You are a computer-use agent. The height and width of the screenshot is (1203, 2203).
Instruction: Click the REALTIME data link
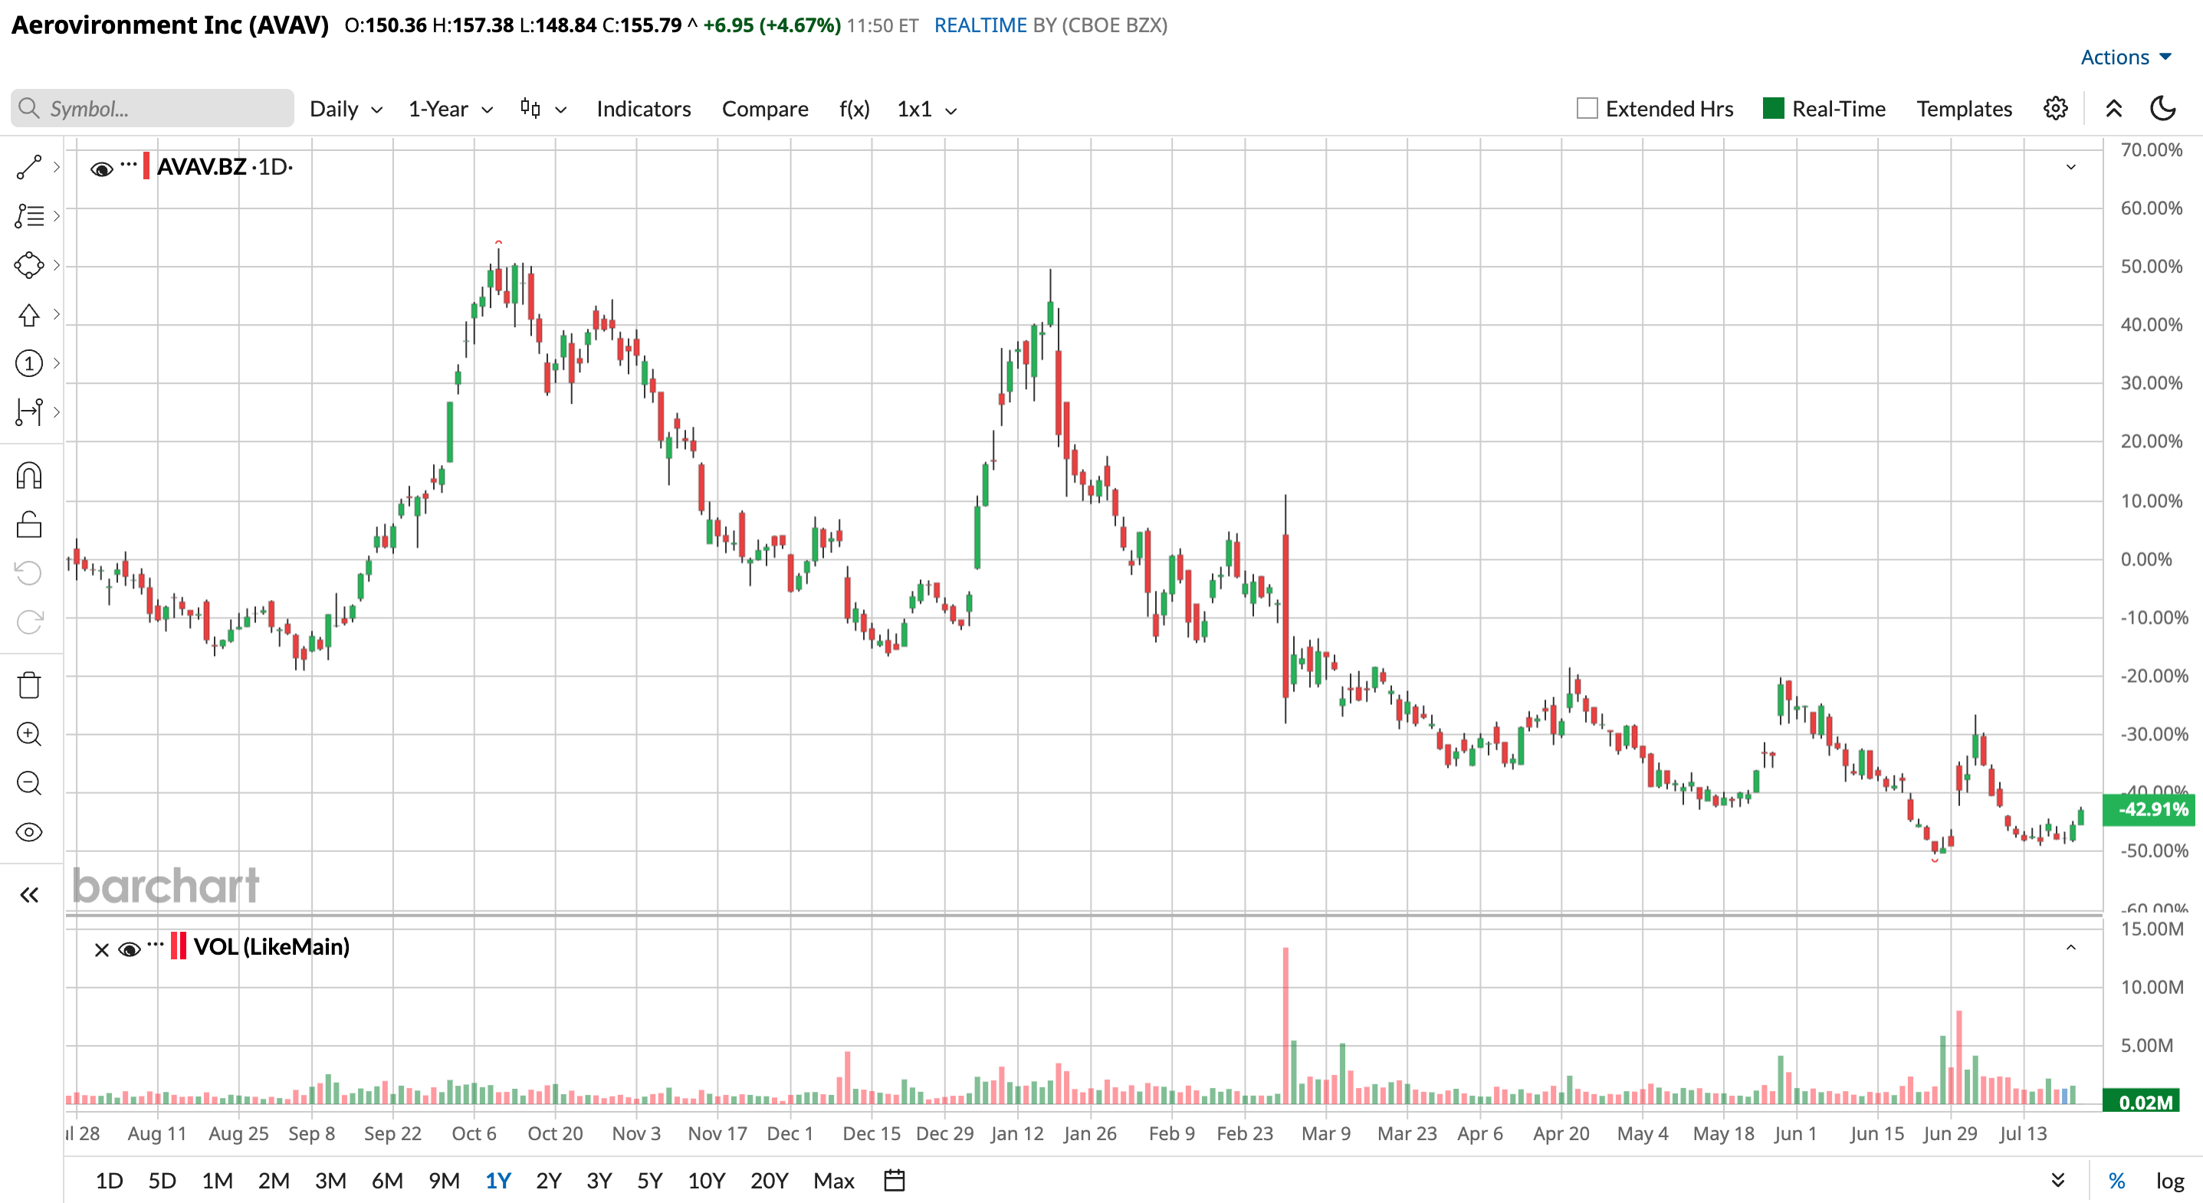tap(980, 25)
